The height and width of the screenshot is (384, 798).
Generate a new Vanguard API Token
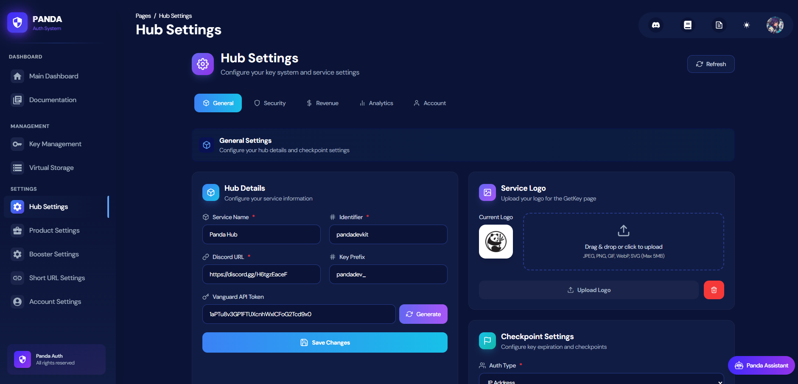(x=423, y=314)
